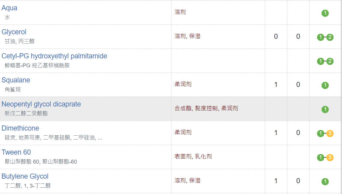Click Neopentyl glycol dicaprate safety badge
This screenshot has width=342, height=194.
point(325,109)
